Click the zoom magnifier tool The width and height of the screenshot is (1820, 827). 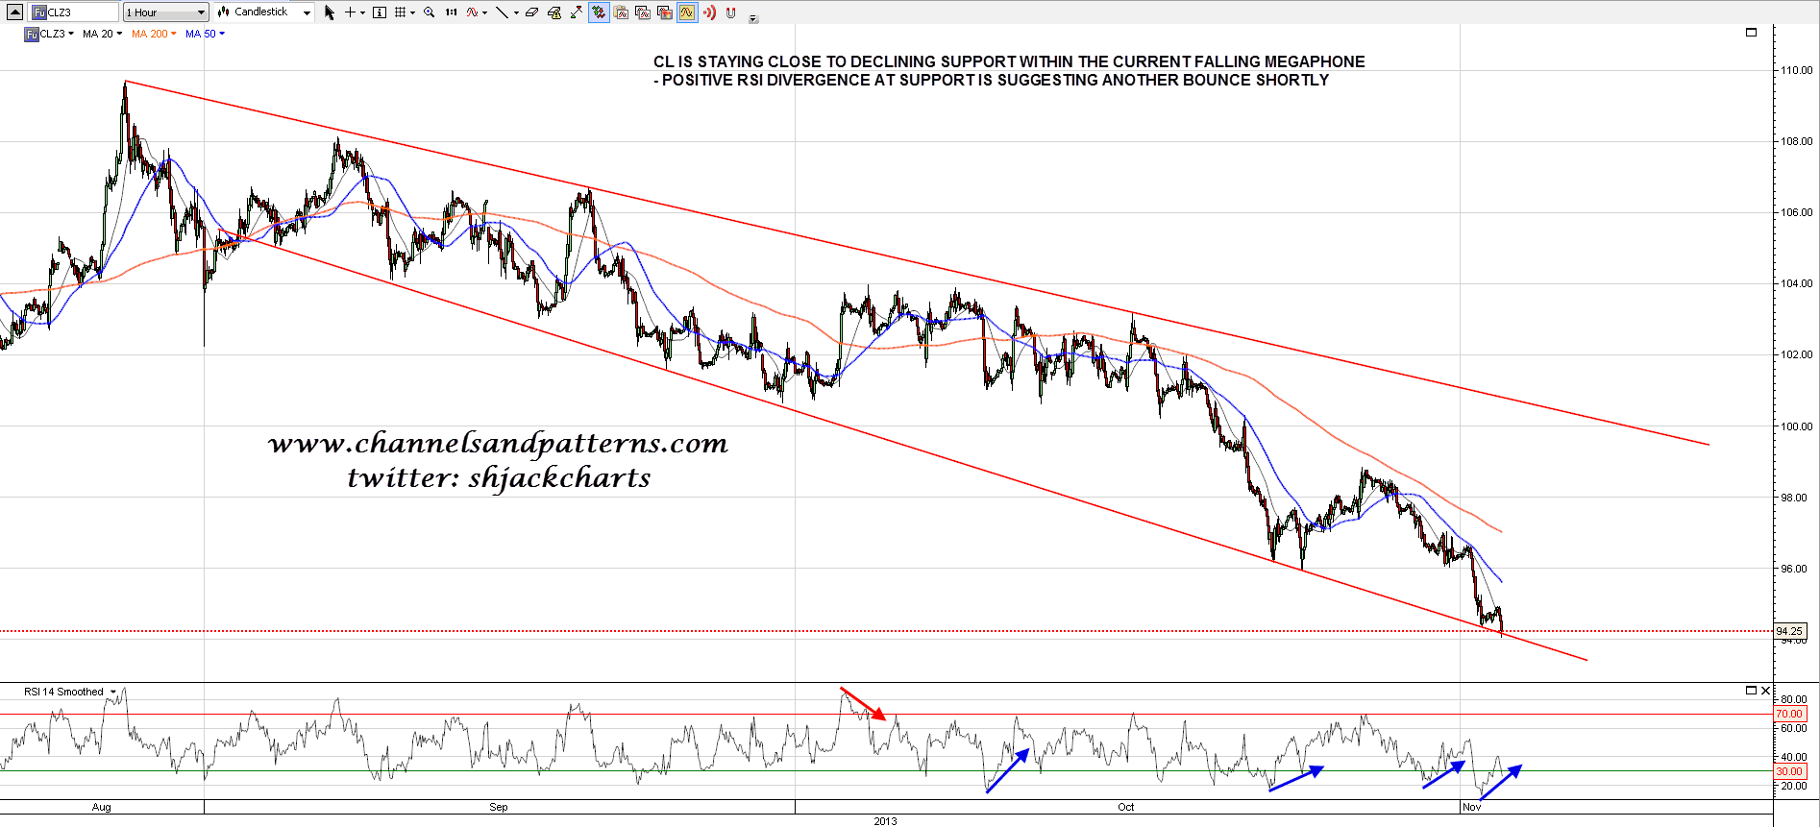point(429,12)
